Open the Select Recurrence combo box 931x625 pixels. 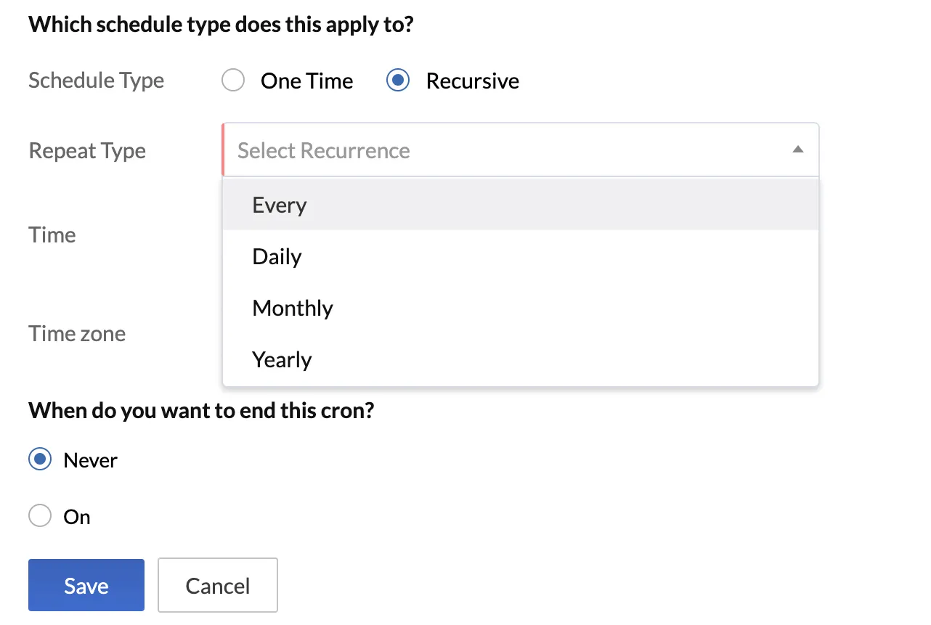(521, 150)
